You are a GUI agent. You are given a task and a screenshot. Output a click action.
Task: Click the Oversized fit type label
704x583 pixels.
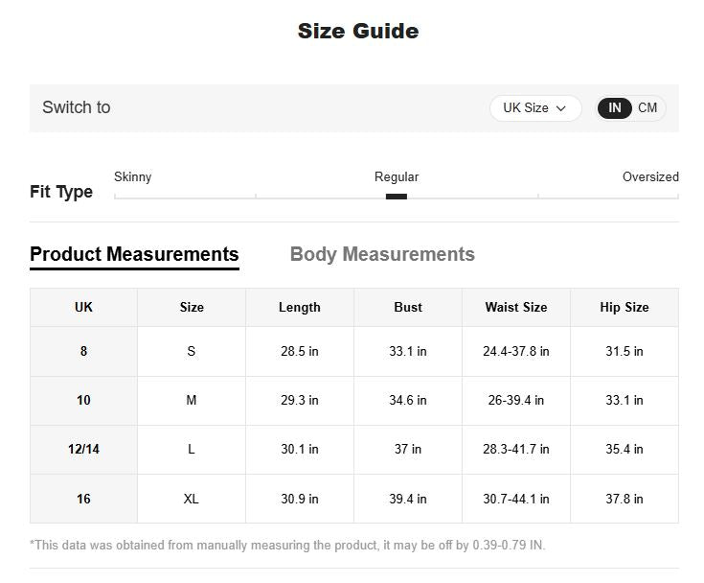(x=650, y=176)
